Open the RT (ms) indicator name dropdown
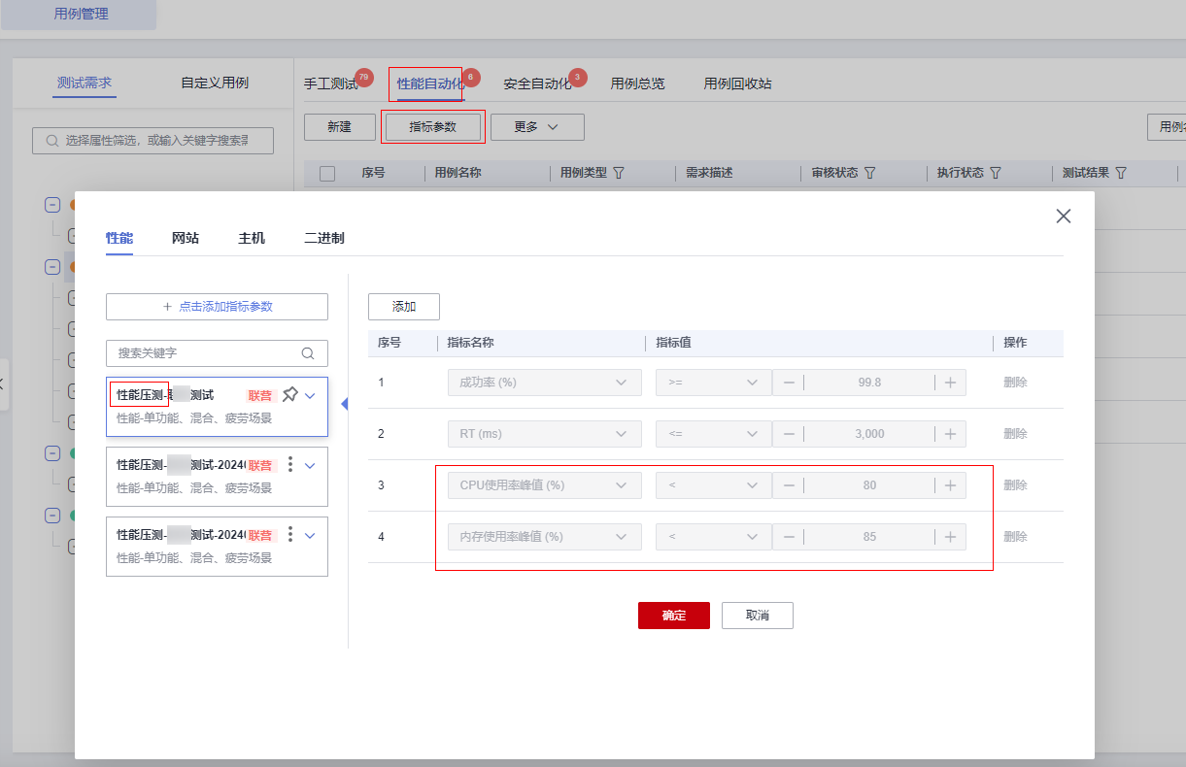This screenshot has width=1186, height=767. point(544,434)
